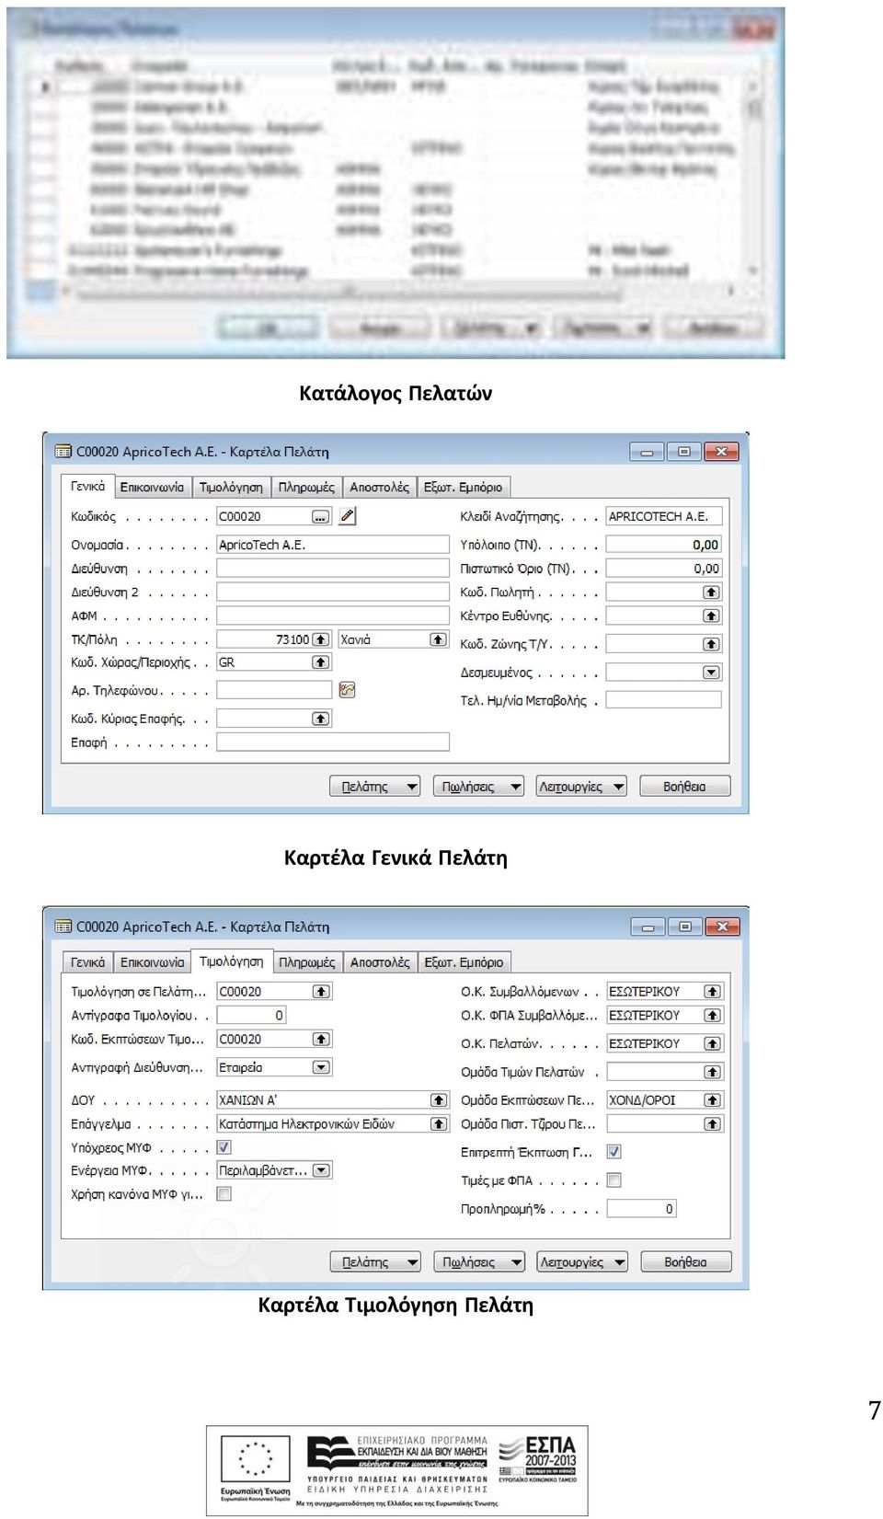Click the Τελ. Ημ/νία Μεταβολής field
Screen dimensions: 883x1519
point(664,700)
